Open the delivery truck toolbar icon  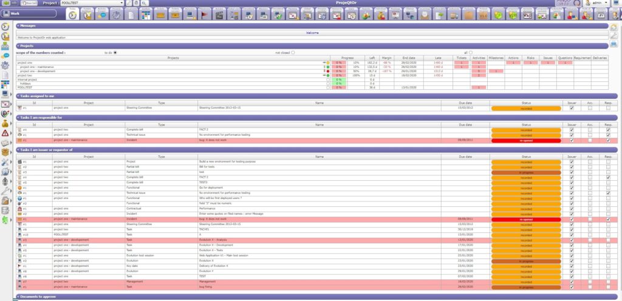(x=454, y=15)
